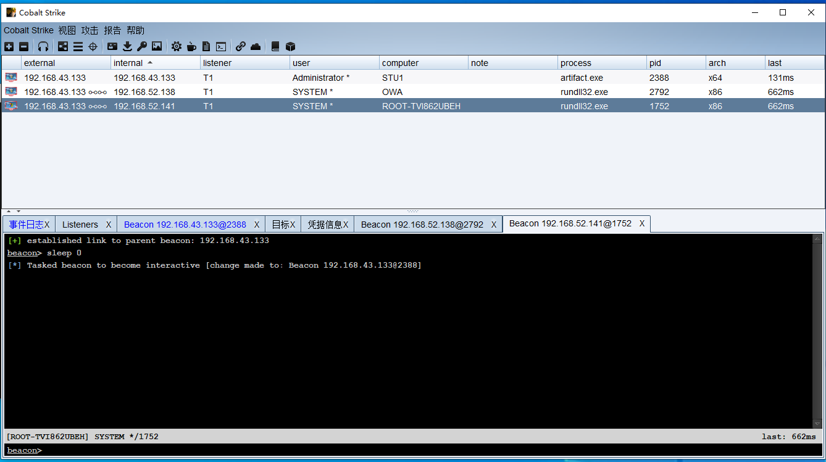The height and width of the screenshot is (462, 826).
Task: Click the chain link host file icon
Action: click(241, 46)
